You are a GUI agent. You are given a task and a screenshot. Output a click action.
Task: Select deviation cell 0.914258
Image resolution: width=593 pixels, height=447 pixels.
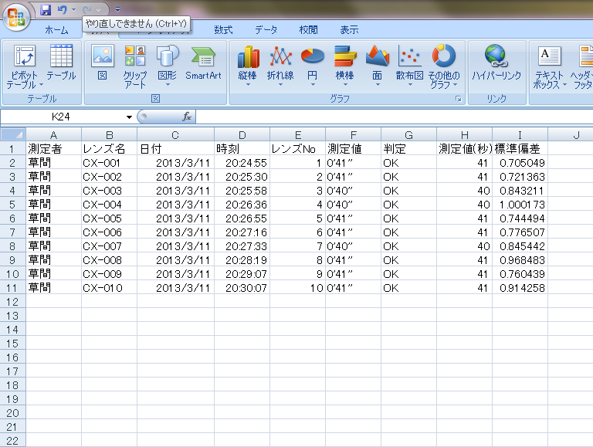coord(520,288)
